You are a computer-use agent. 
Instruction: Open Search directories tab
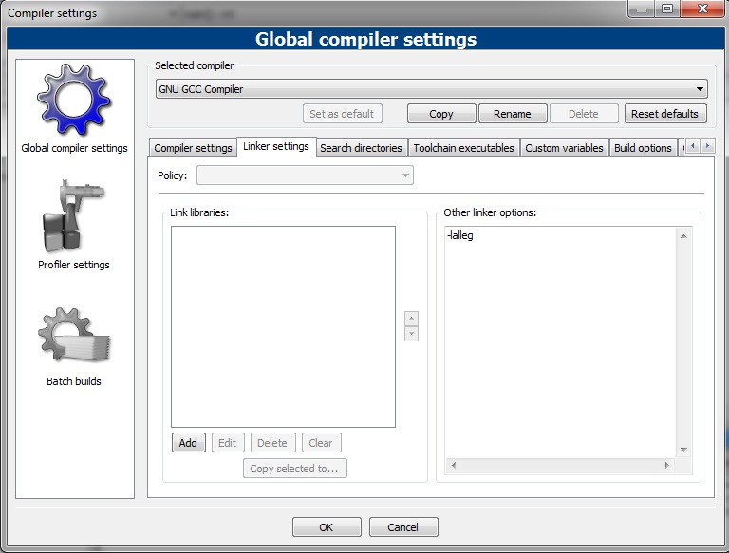coord(361,148)
